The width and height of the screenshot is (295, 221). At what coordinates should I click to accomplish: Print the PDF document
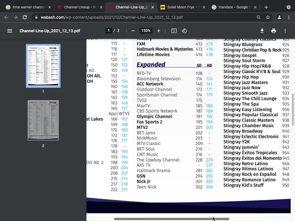tap(274, 31)
